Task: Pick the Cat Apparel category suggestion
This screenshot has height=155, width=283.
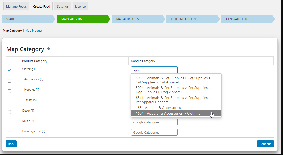Action: tap(173, 80)
